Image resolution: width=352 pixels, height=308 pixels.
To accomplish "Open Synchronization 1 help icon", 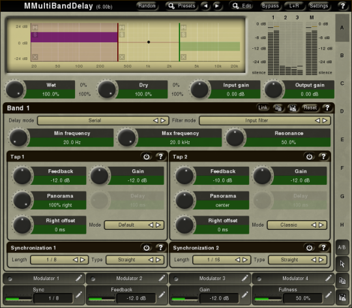I will (x=160, y=247).
